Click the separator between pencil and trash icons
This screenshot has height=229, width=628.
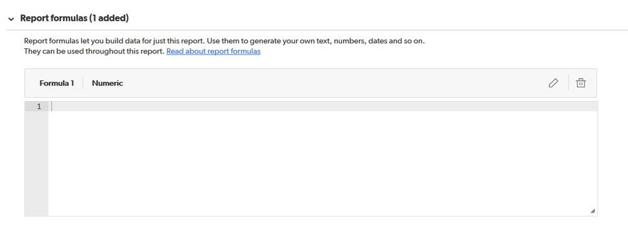tap(568, 83)
